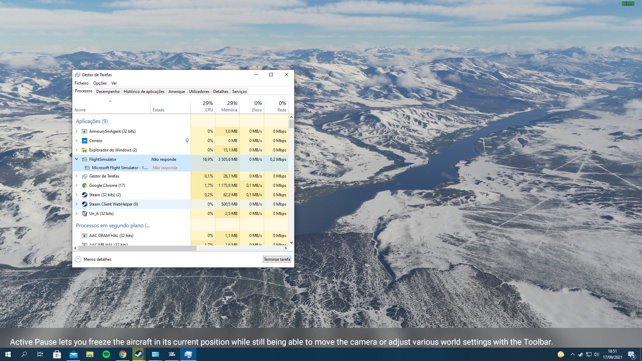Click the Google Chrome process icon
Viewport: 642px width, 361px height.
click(x=85, y=186)
